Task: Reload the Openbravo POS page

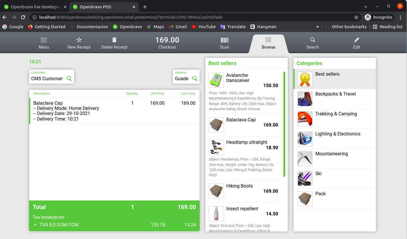Action: pyautogui.click(x=23, y=17)
